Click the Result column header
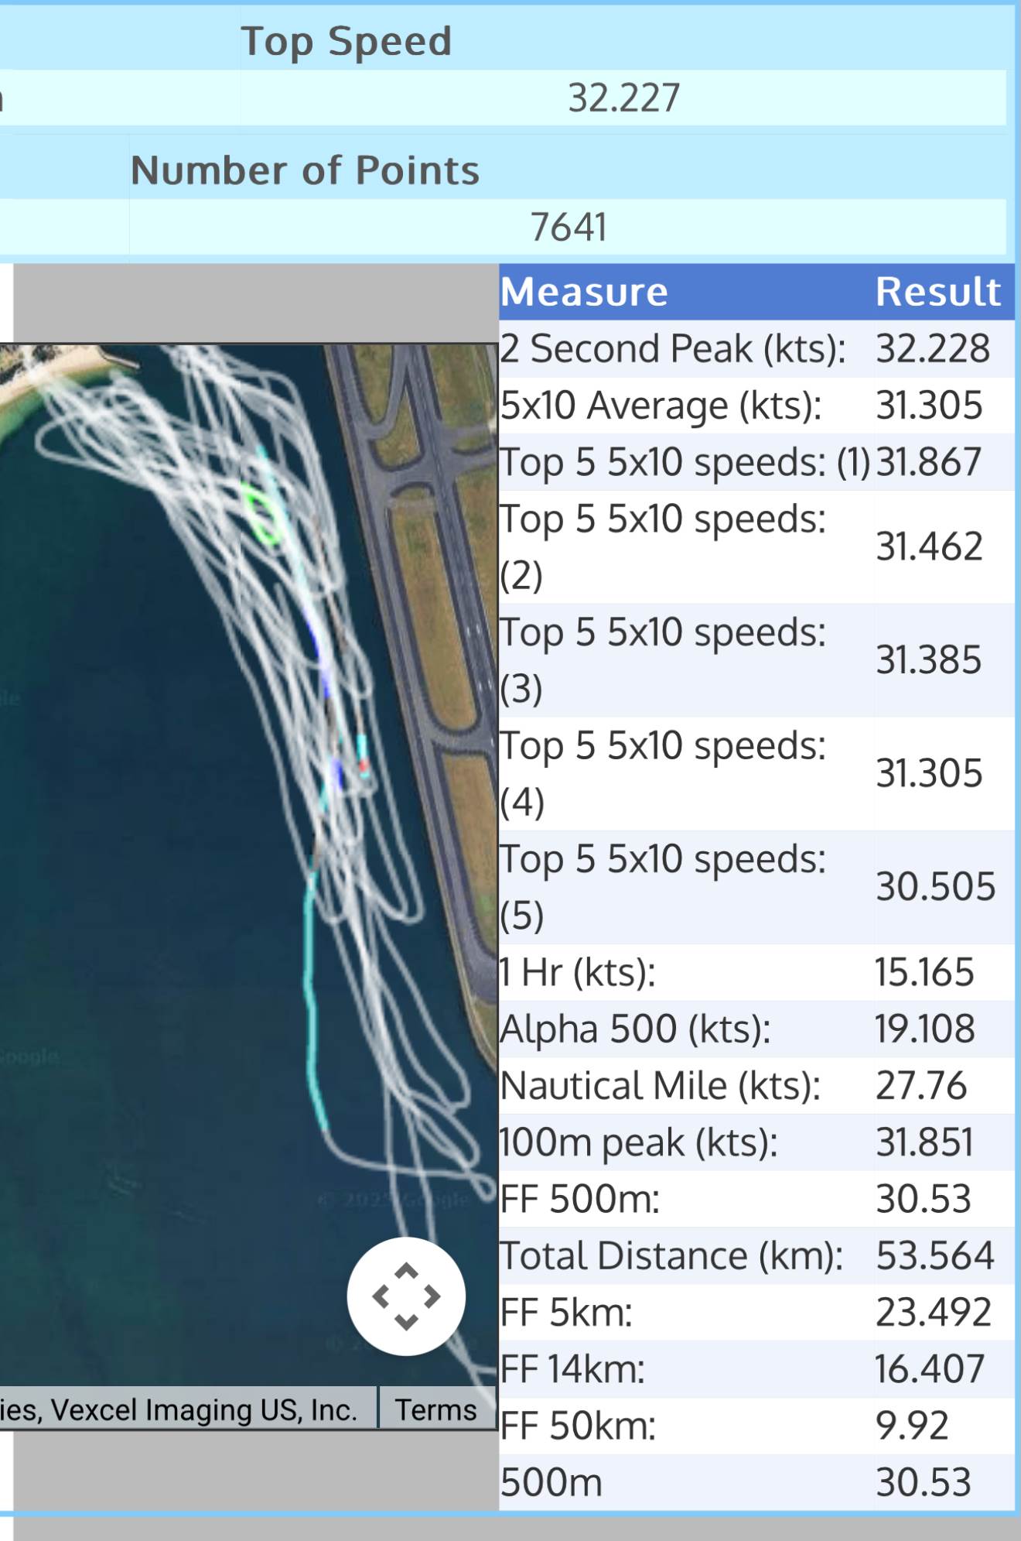The width and height of the screenshot is (1021, 1541). coord(937,293)
